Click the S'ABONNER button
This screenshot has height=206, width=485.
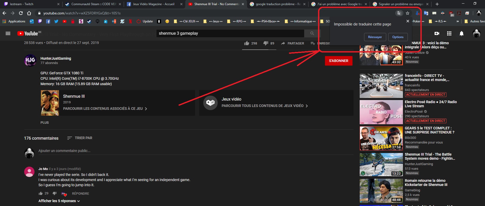tap(339, 61)
